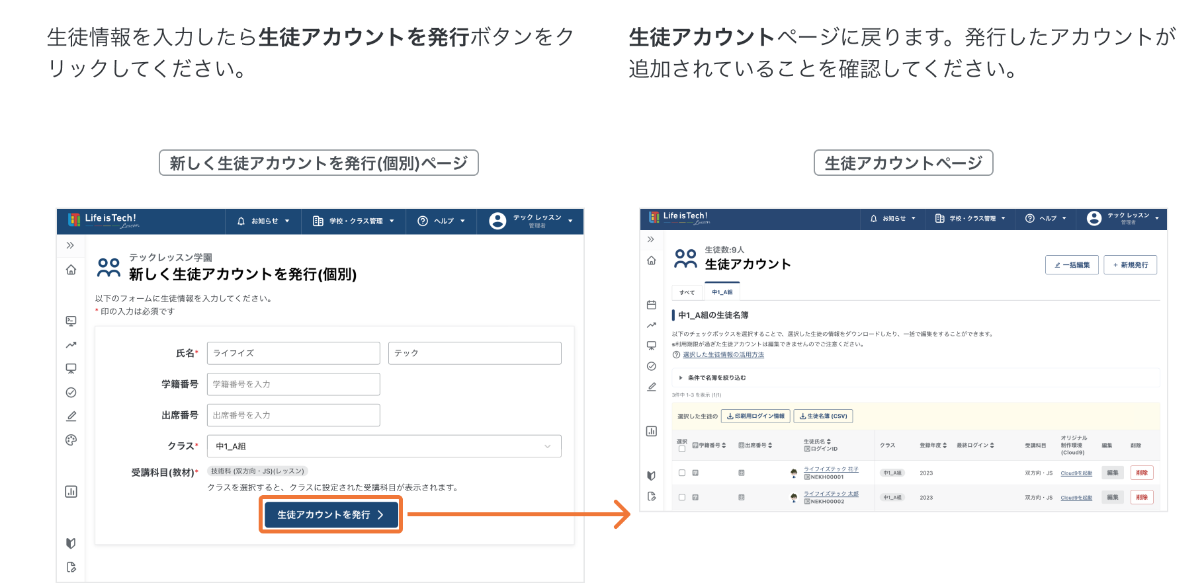Switch to the すべて tab

(x=687, y=292)
